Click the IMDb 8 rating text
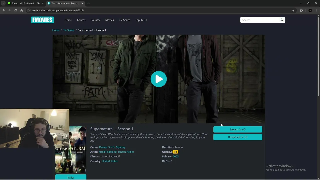The height and width of the screenshot is (180, 320). (167, 161)
